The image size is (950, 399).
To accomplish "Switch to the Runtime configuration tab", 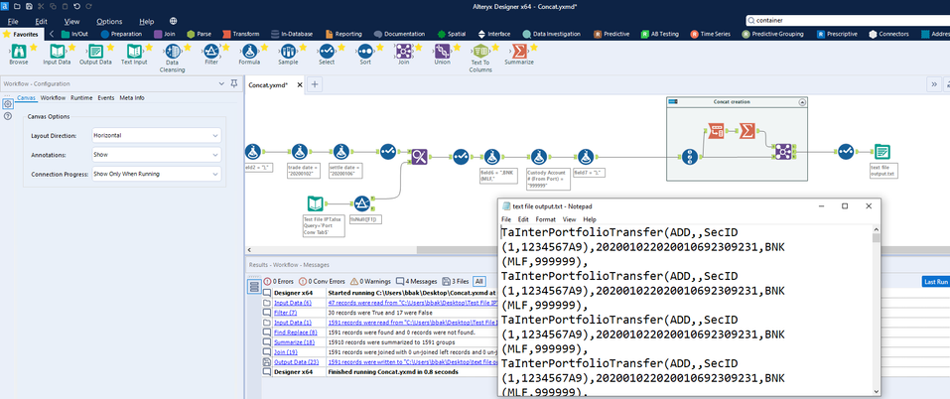I will pos(81,97).
